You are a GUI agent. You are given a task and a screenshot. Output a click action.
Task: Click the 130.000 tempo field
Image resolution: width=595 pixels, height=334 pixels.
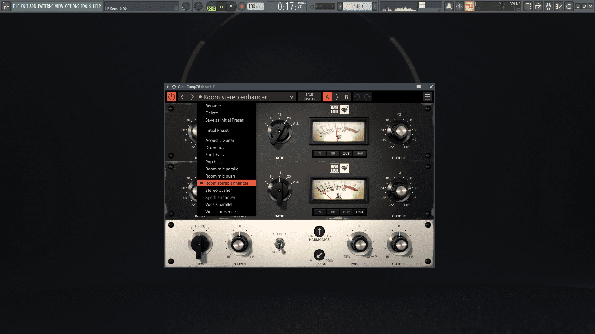click(x=256, y=6)
